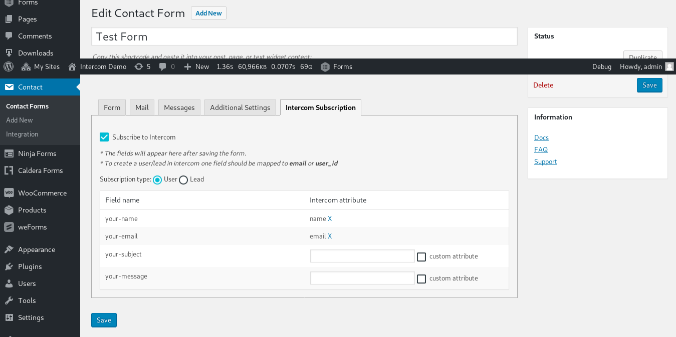The image size is (676, 337).
Task: Select the Intercom Subscription tab
Action: tap(321, 107)
